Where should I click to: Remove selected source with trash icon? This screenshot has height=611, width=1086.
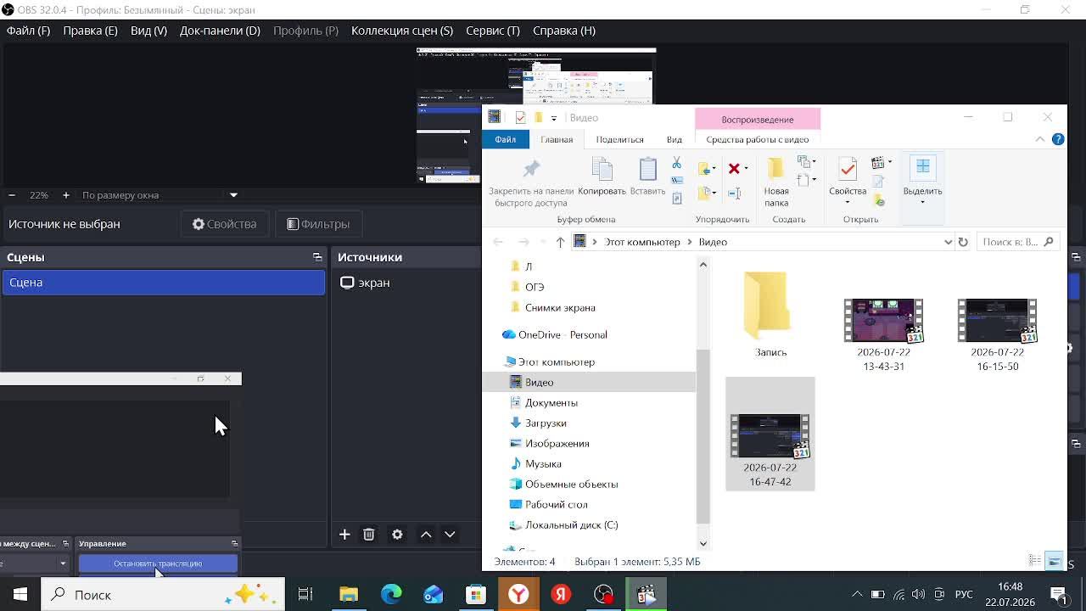click(x=369, y=535)
